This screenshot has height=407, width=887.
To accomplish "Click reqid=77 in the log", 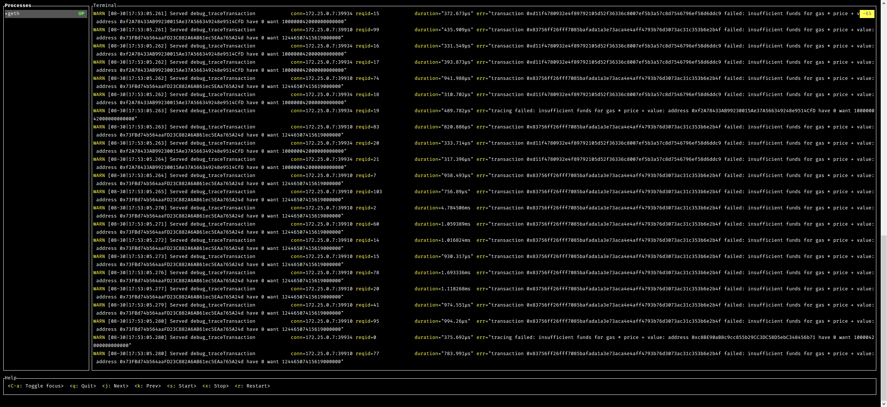I will 367,354.
